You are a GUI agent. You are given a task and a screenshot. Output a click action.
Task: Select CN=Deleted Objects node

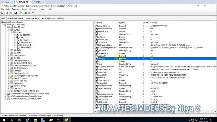[21, 60]
